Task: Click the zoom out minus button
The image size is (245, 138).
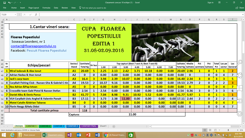Action: pos(219,130)
